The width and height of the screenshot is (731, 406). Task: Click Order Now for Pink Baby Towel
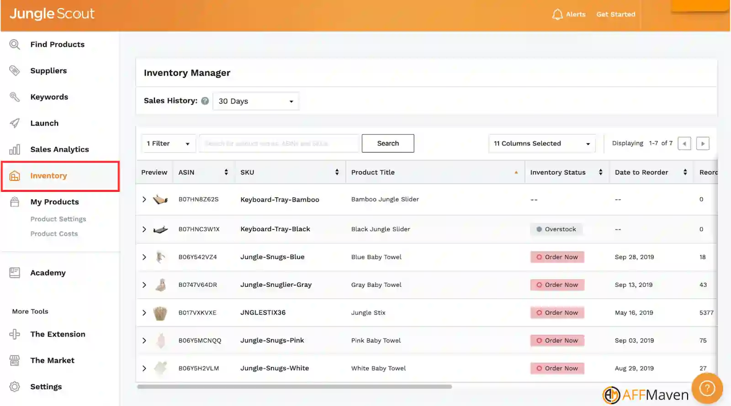(557, 341)
